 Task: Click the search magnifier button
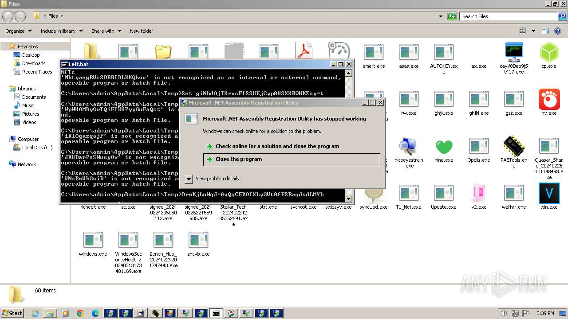[x=562, y=16]
